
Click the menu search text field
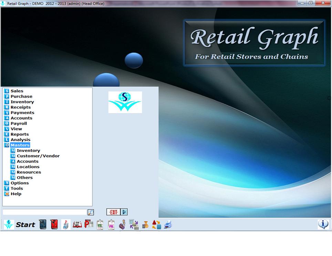pos(45,212)
